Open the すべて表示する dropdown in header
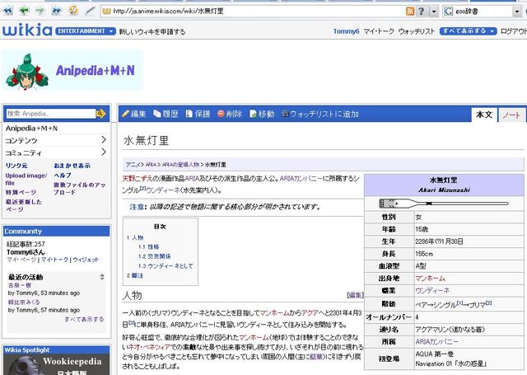 tap(468, 31)
